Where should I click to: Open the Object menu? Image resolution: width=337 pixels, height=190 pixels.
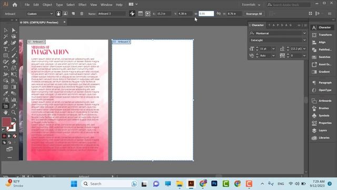point(47,5)
